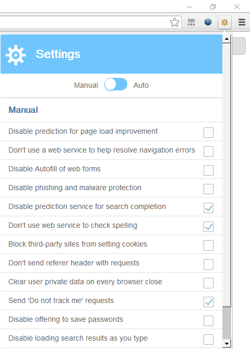Enable Disable Autofill of web forms
Viewport: 250px width, 349px height.
coord(208,170)
